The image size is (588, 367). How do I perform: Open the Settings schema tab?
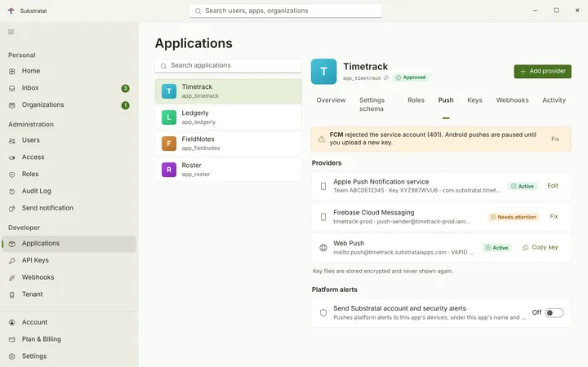[372, 104]
